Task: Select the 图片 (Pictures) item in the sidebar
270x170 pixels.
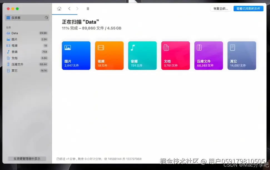Action: [x=14, y=39]
